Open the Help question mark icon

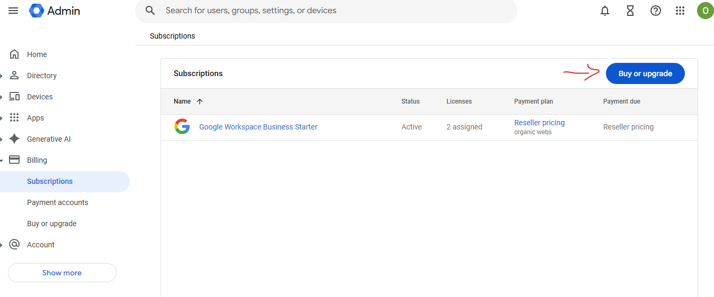tap(656, 11)
